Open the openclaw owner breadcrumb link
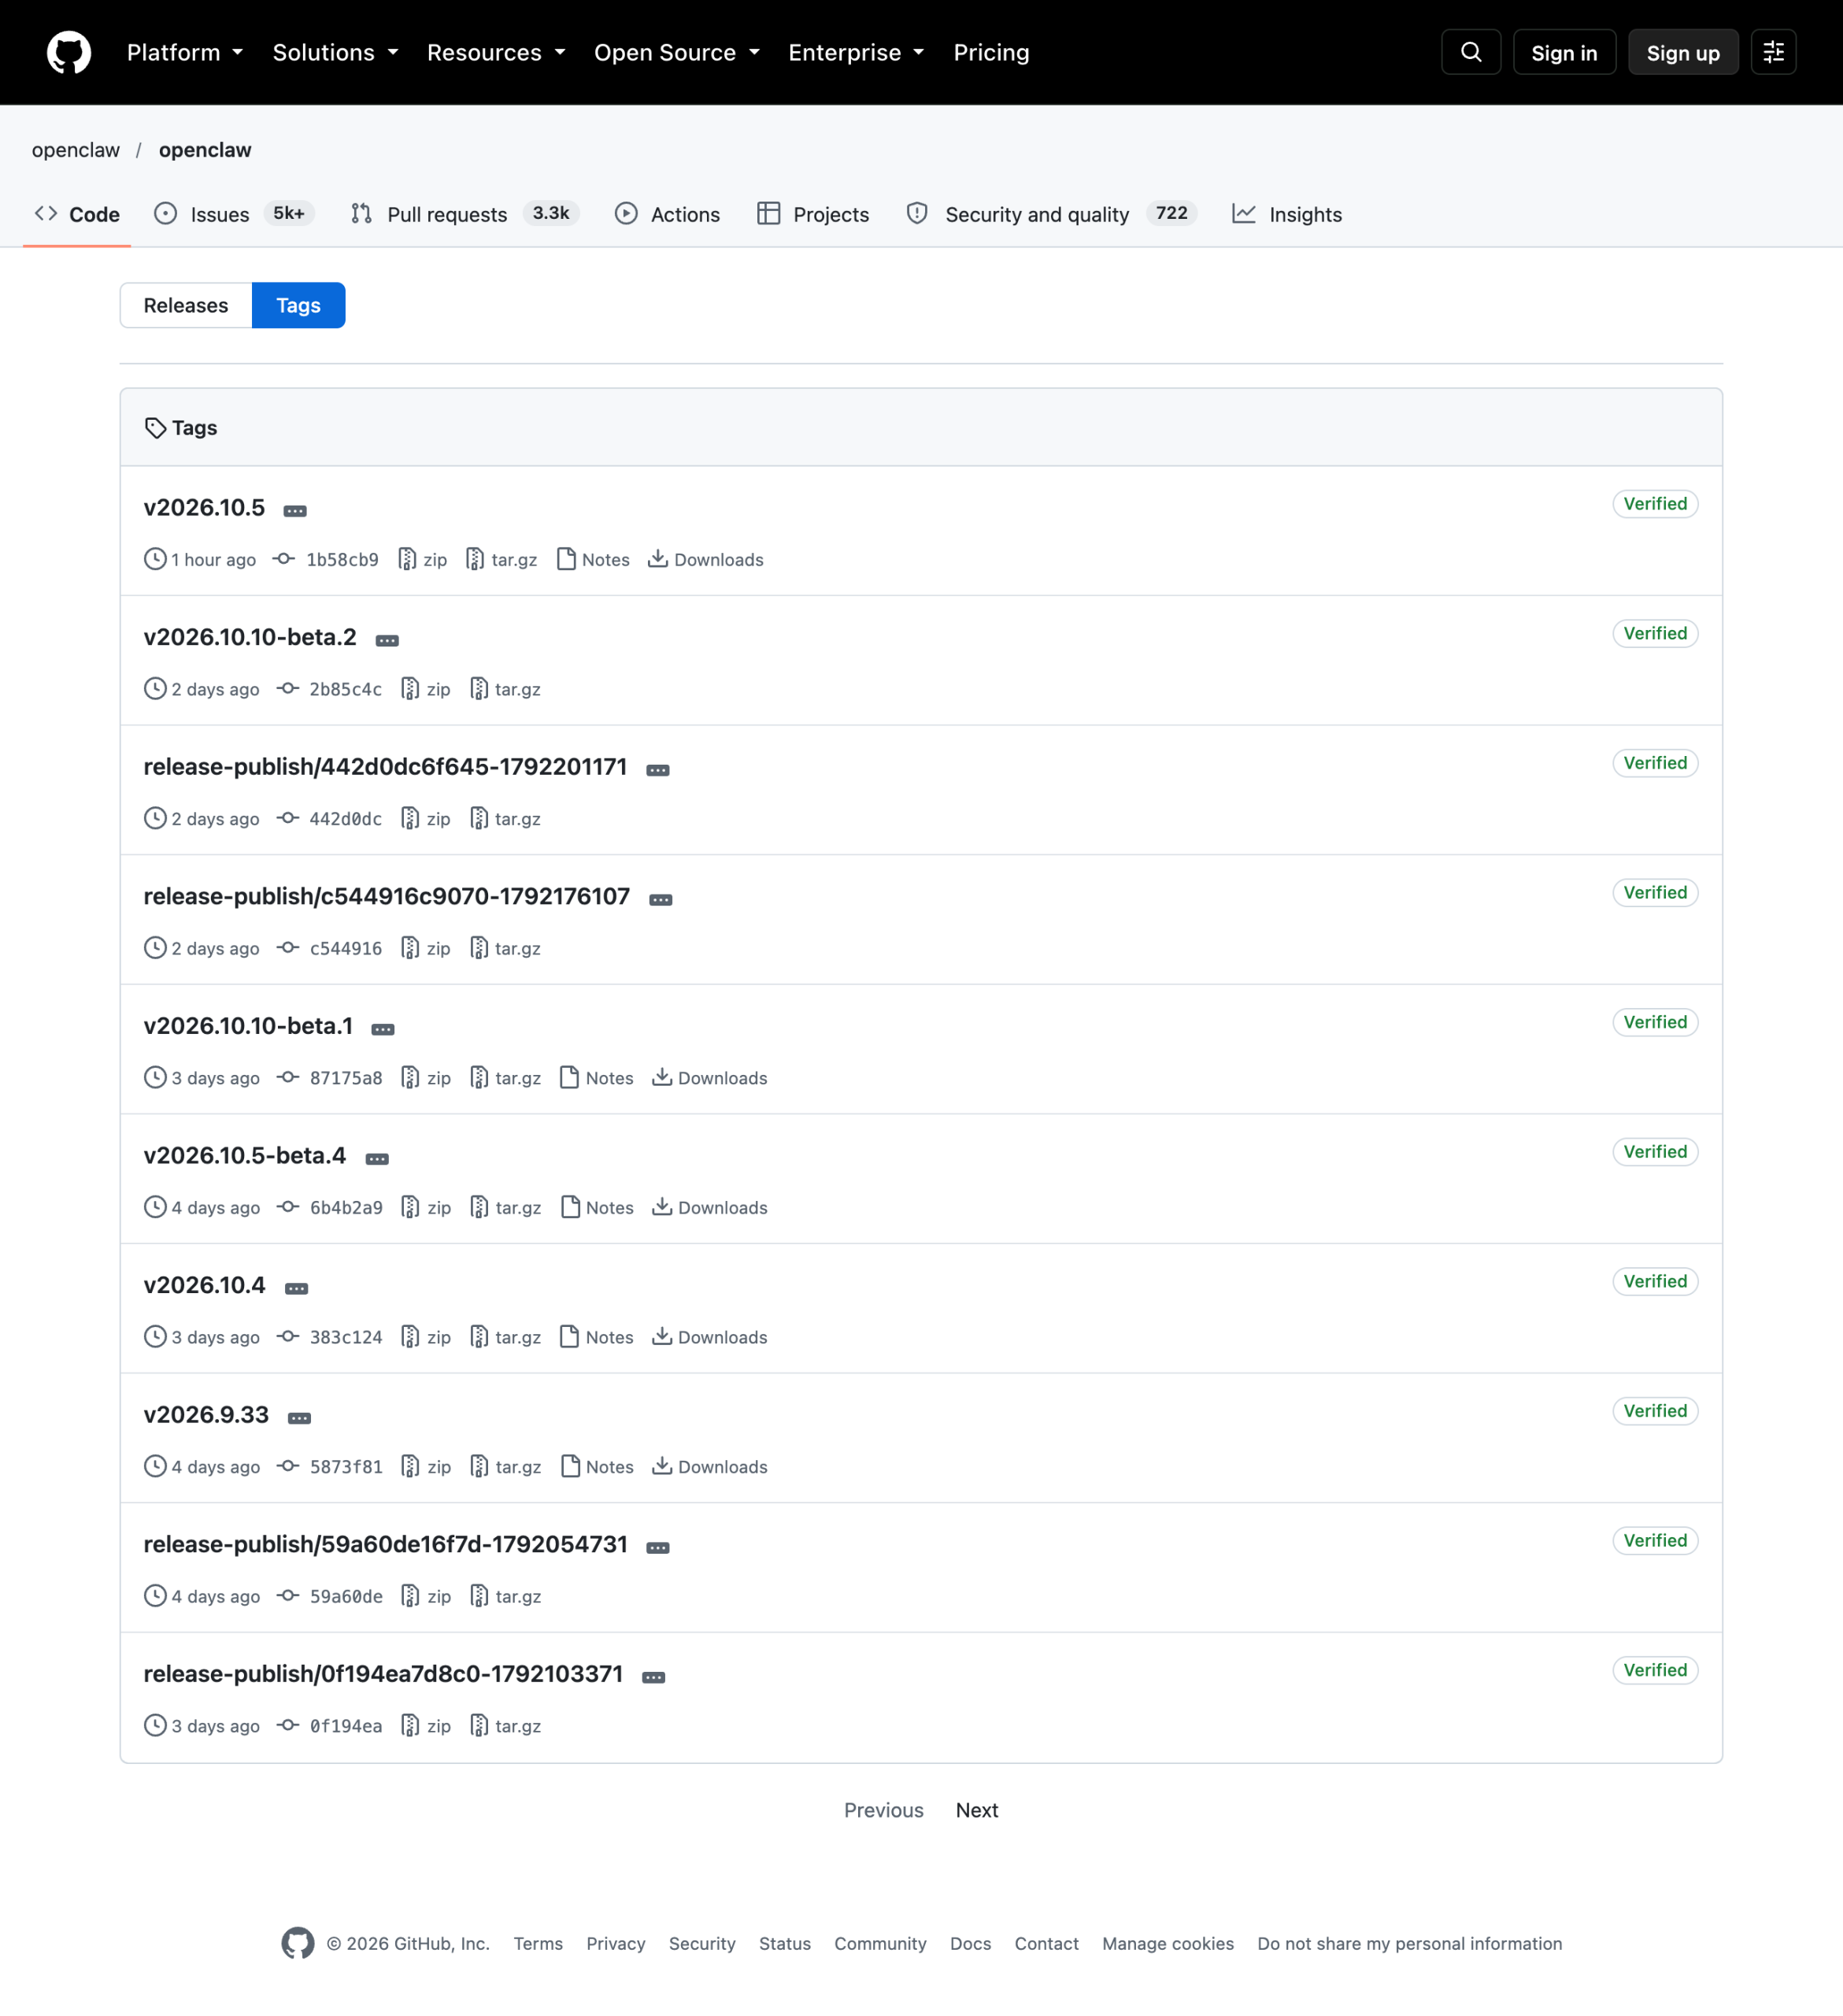 tap(76, 150)
